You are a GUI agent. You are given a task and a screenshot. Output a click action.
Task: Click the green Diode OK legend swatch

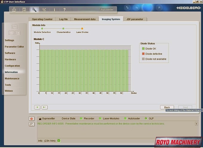(x=143, y=49)
